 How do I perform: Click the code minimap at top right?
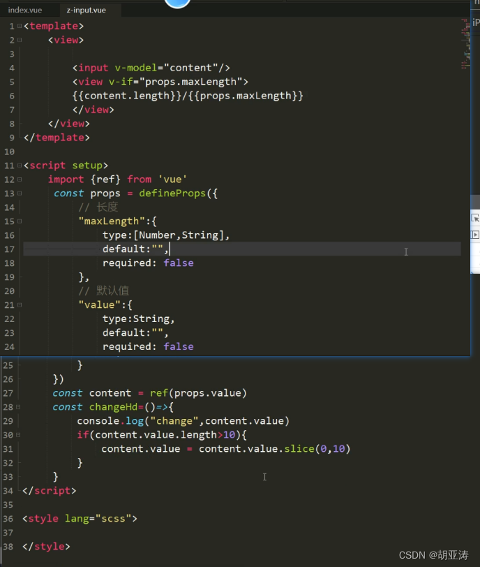(x=465, y=43)
